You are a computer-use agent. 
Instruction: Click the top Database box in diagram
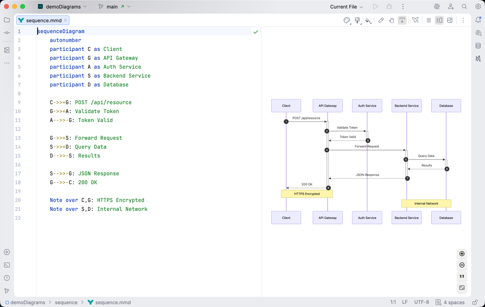(446, 106)
